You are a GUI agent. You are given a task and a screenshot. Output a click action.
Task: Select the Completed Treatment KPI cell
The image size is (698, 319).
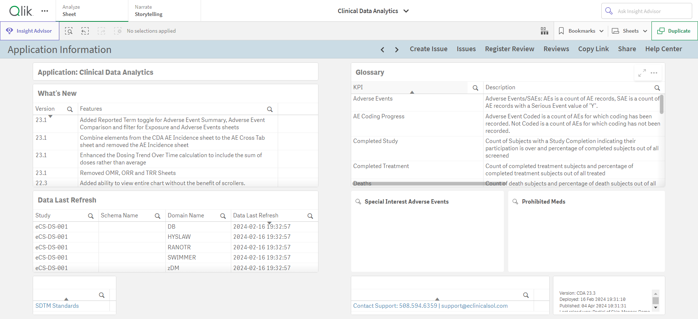(x=417, y=170)
